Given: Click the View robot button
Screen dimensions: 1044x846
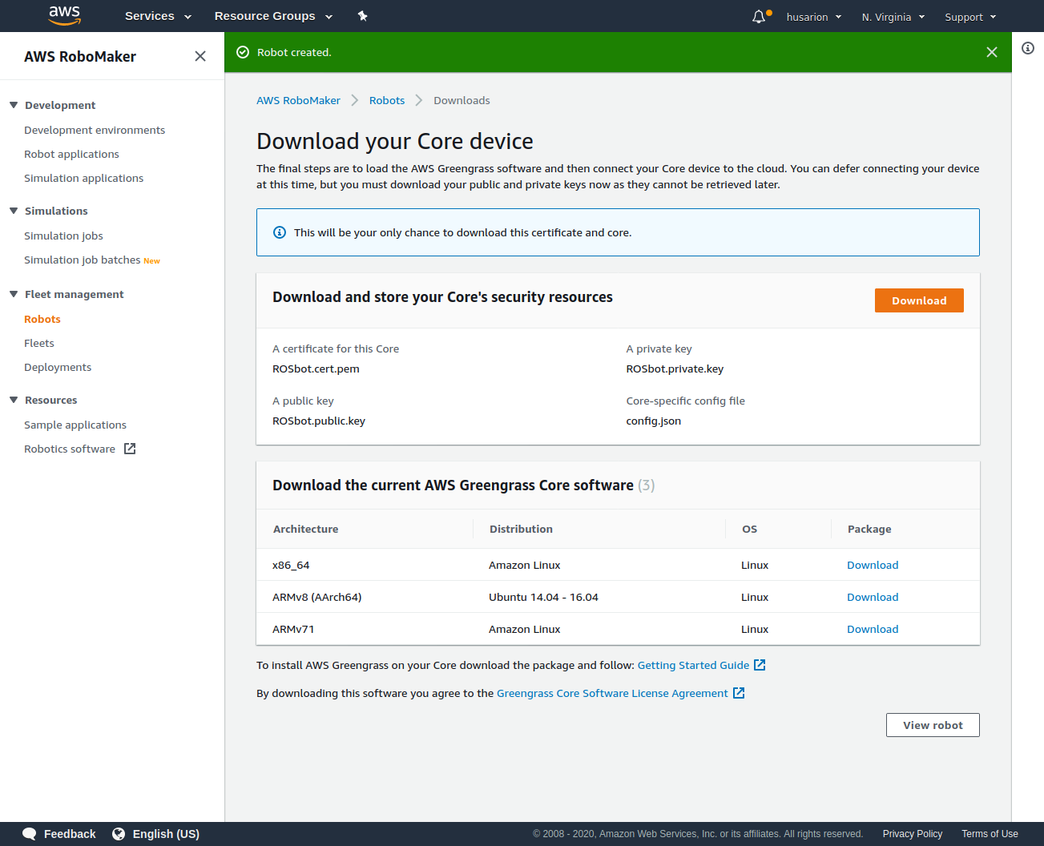Looking at the screenshot, I should point(933,725).
